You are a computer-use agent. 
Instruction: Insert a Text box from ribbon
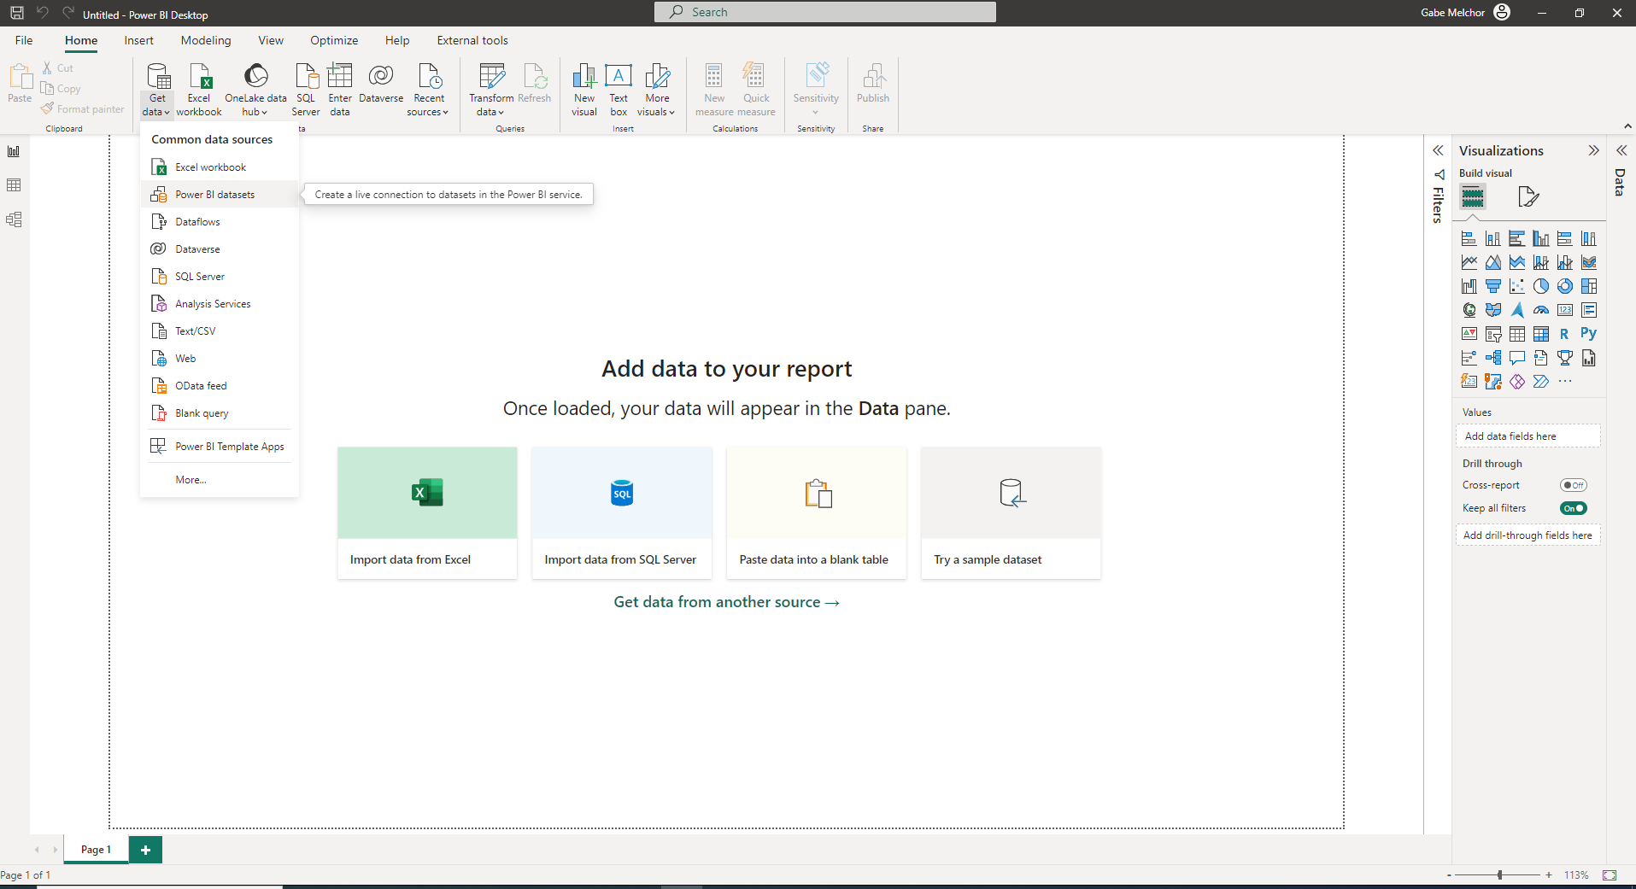tap(619, 90)
